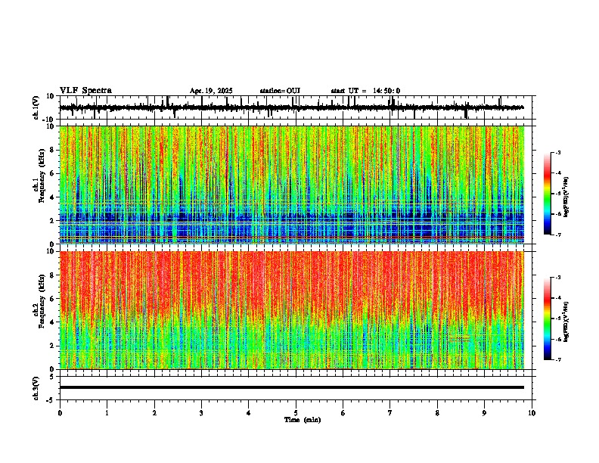Click the "-7" tick on ch.1 colorbar
The width and height of the screenshot is (599, 463).
point(557,235)
